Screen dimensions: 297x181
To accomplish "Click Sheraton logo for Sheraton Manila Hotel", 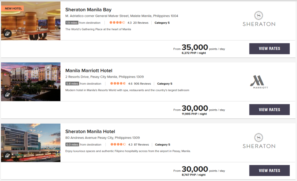I will coord(259,141).
